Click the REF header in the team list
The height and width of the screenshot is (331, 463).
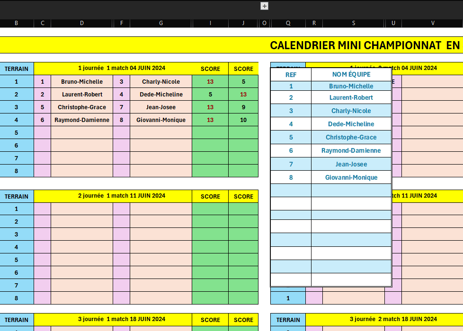click(291, 75)
